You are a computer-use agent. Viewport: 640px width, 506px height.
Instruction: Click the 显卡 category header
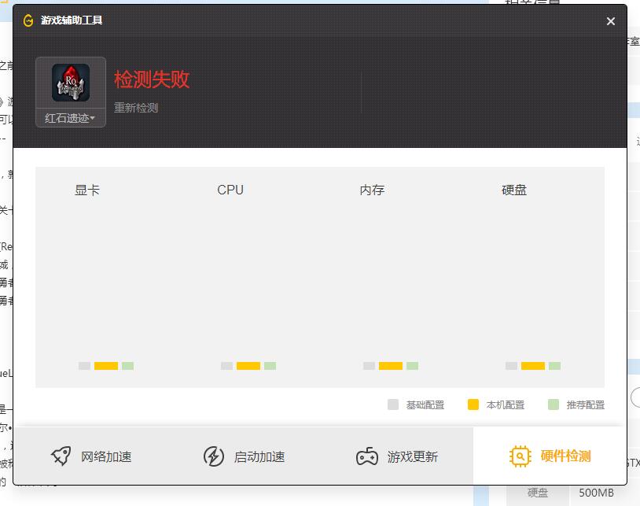pyautogui.click(x=86, y=190)
